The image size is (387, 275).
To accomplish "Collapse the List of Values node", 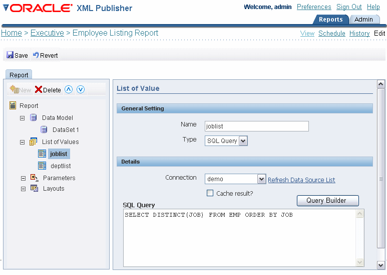I will [23, 142].
